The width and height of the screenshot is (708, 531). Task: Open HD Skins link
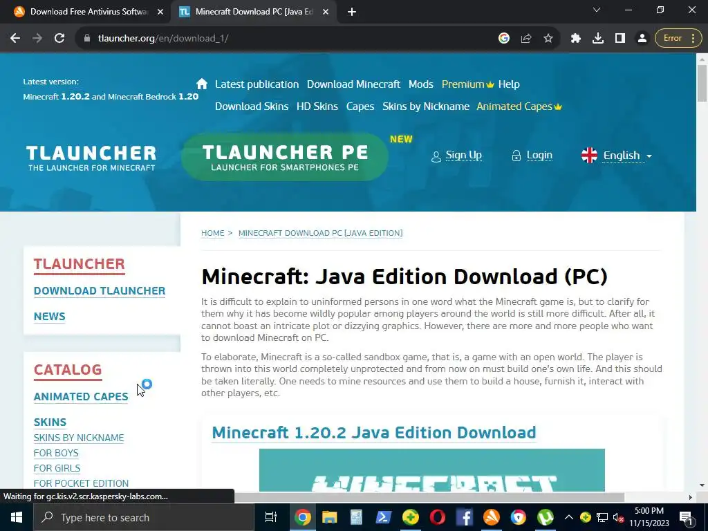[317, 106]
